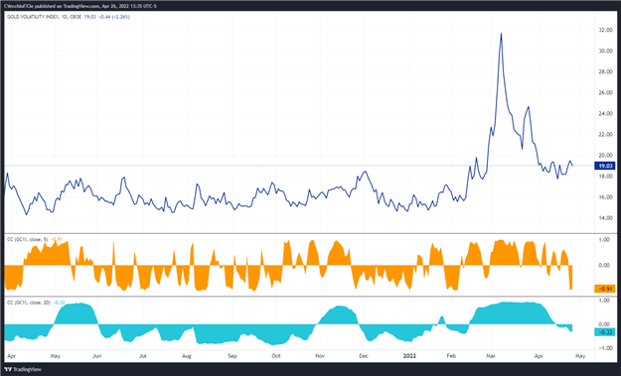Click the Nov label on time axis

320,356
